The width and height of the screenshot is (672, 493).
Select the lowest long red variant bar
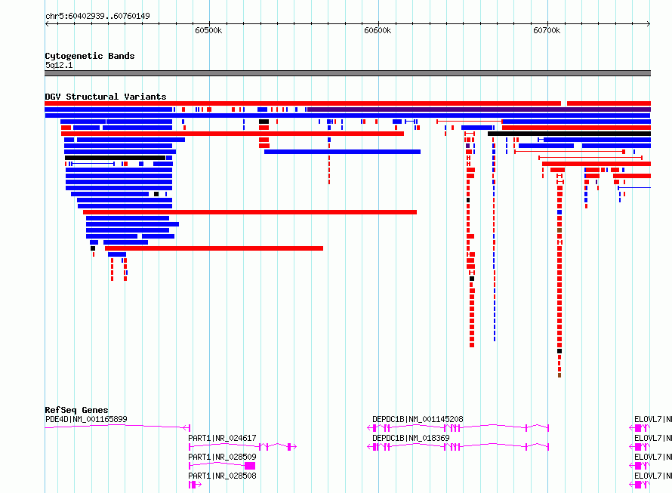tap(214, 248)
